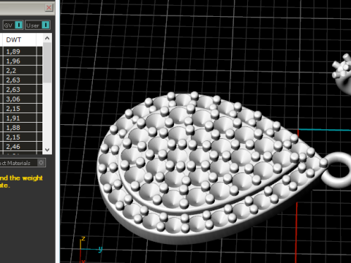The width and height of the screenshot is (351, 263).
Task: Select the 3,06 DWT cell
Action: [x=20, y=99]
